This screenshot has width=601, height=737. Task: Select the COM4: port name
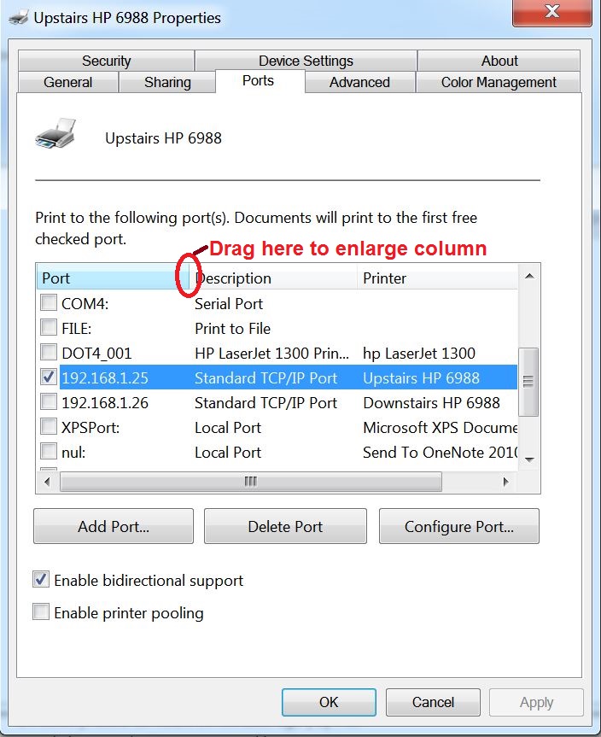click(85, 304)
